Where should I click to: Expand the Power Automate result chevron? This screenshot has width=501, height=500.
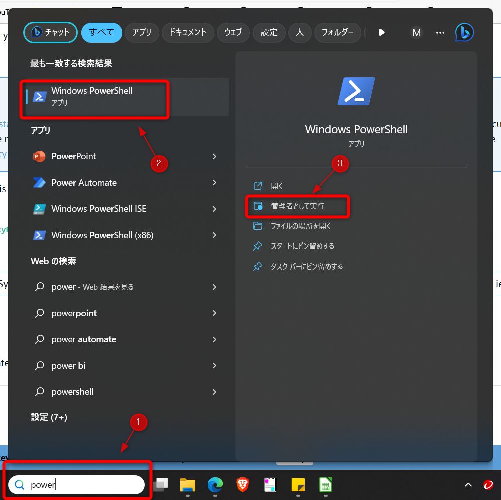pos(214,183)
